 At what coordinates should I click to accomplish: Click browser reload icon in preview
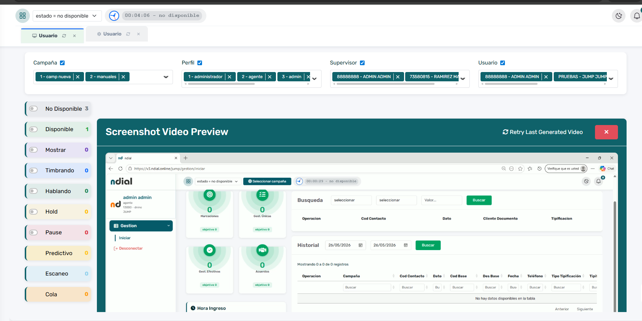click(121, 169)
